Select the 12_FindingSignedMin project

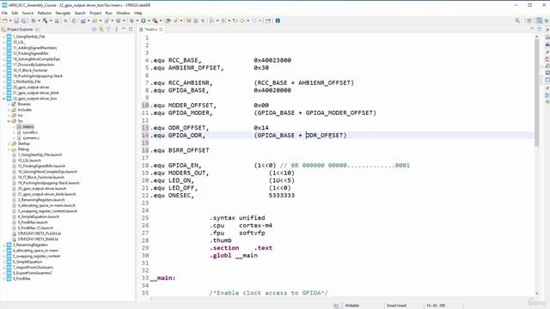pos(31,53)
